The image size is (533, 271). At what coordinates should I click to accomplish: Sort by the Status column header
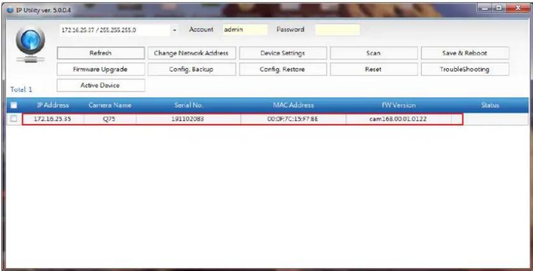[x=490, y=105]
